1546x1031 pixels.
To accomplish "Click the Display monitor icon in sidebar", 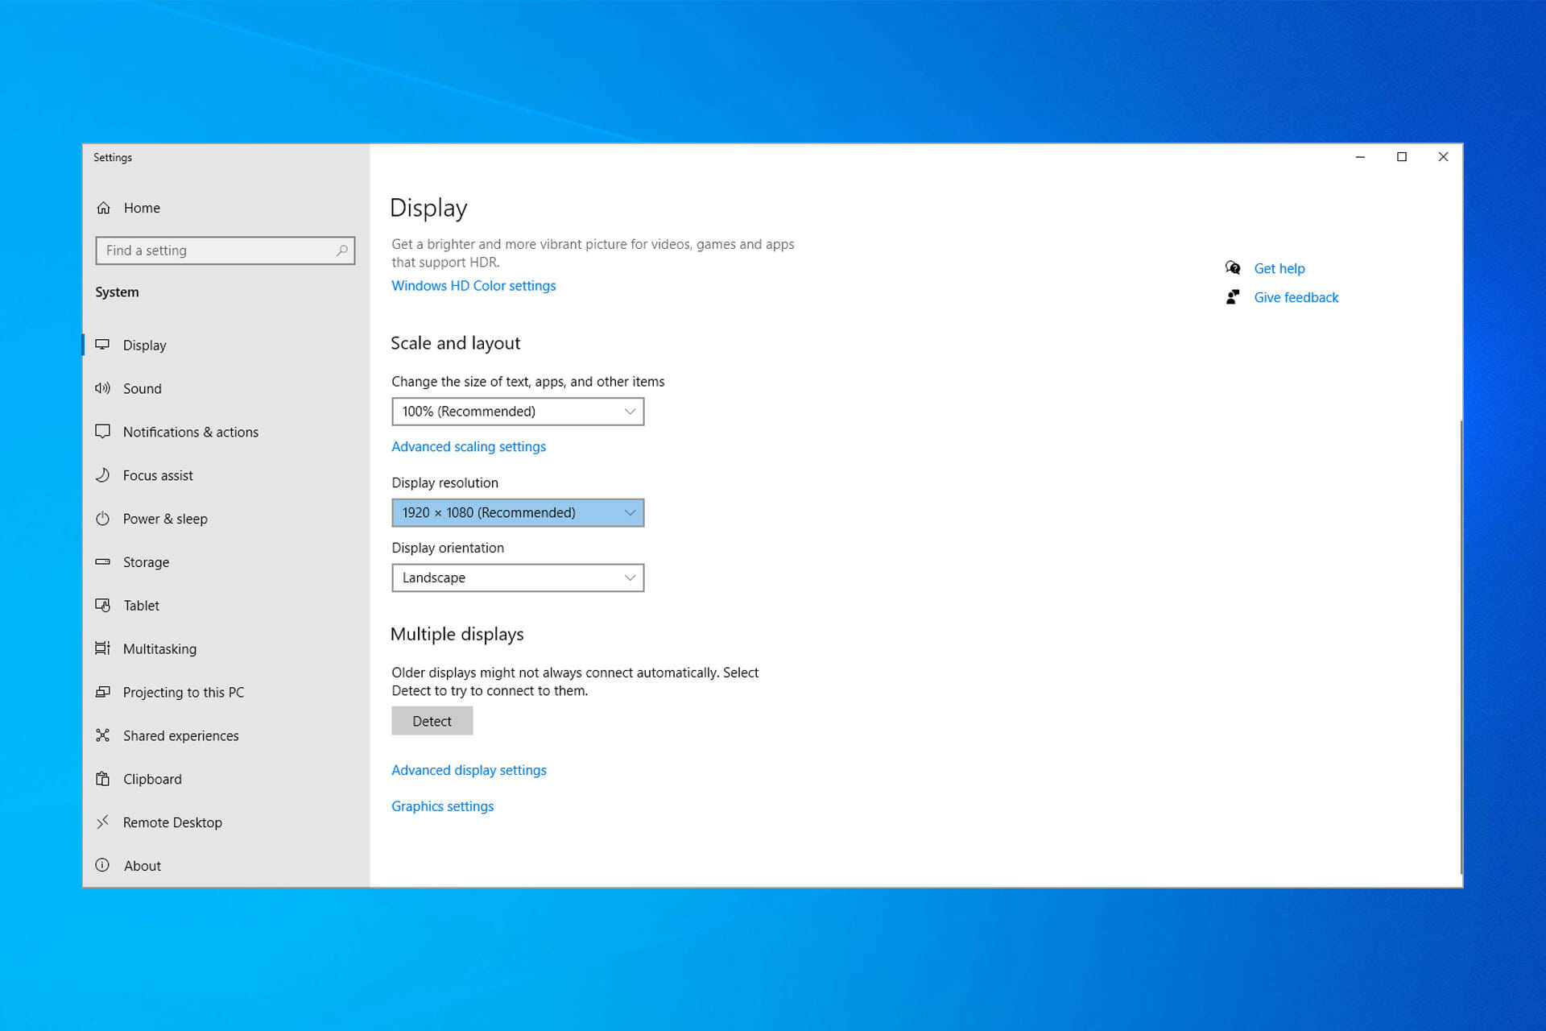I will coord(102,345).
